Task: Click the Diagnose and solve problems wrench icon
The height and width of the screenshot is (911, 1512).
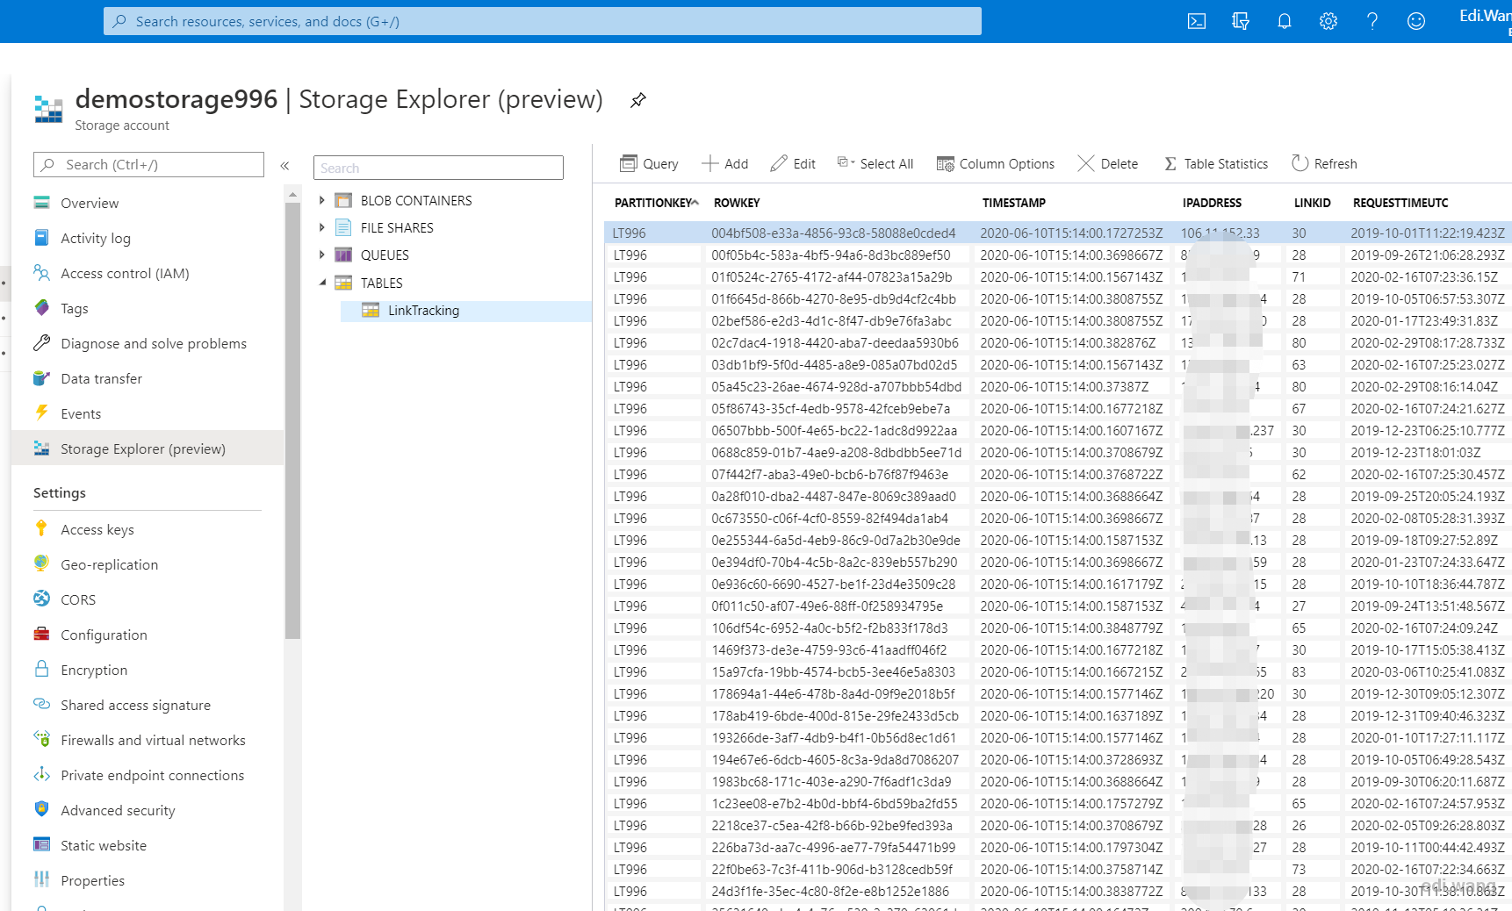Action: (41, 343)
